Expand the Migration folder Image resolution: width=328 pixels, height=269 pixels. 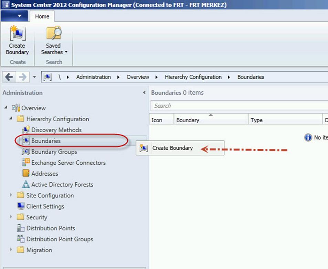point(11,250)
